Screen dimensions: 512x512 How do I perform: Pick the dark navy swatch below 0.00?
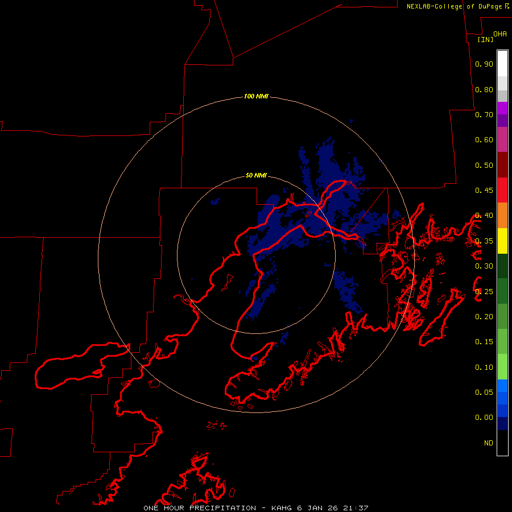(502, 424)
